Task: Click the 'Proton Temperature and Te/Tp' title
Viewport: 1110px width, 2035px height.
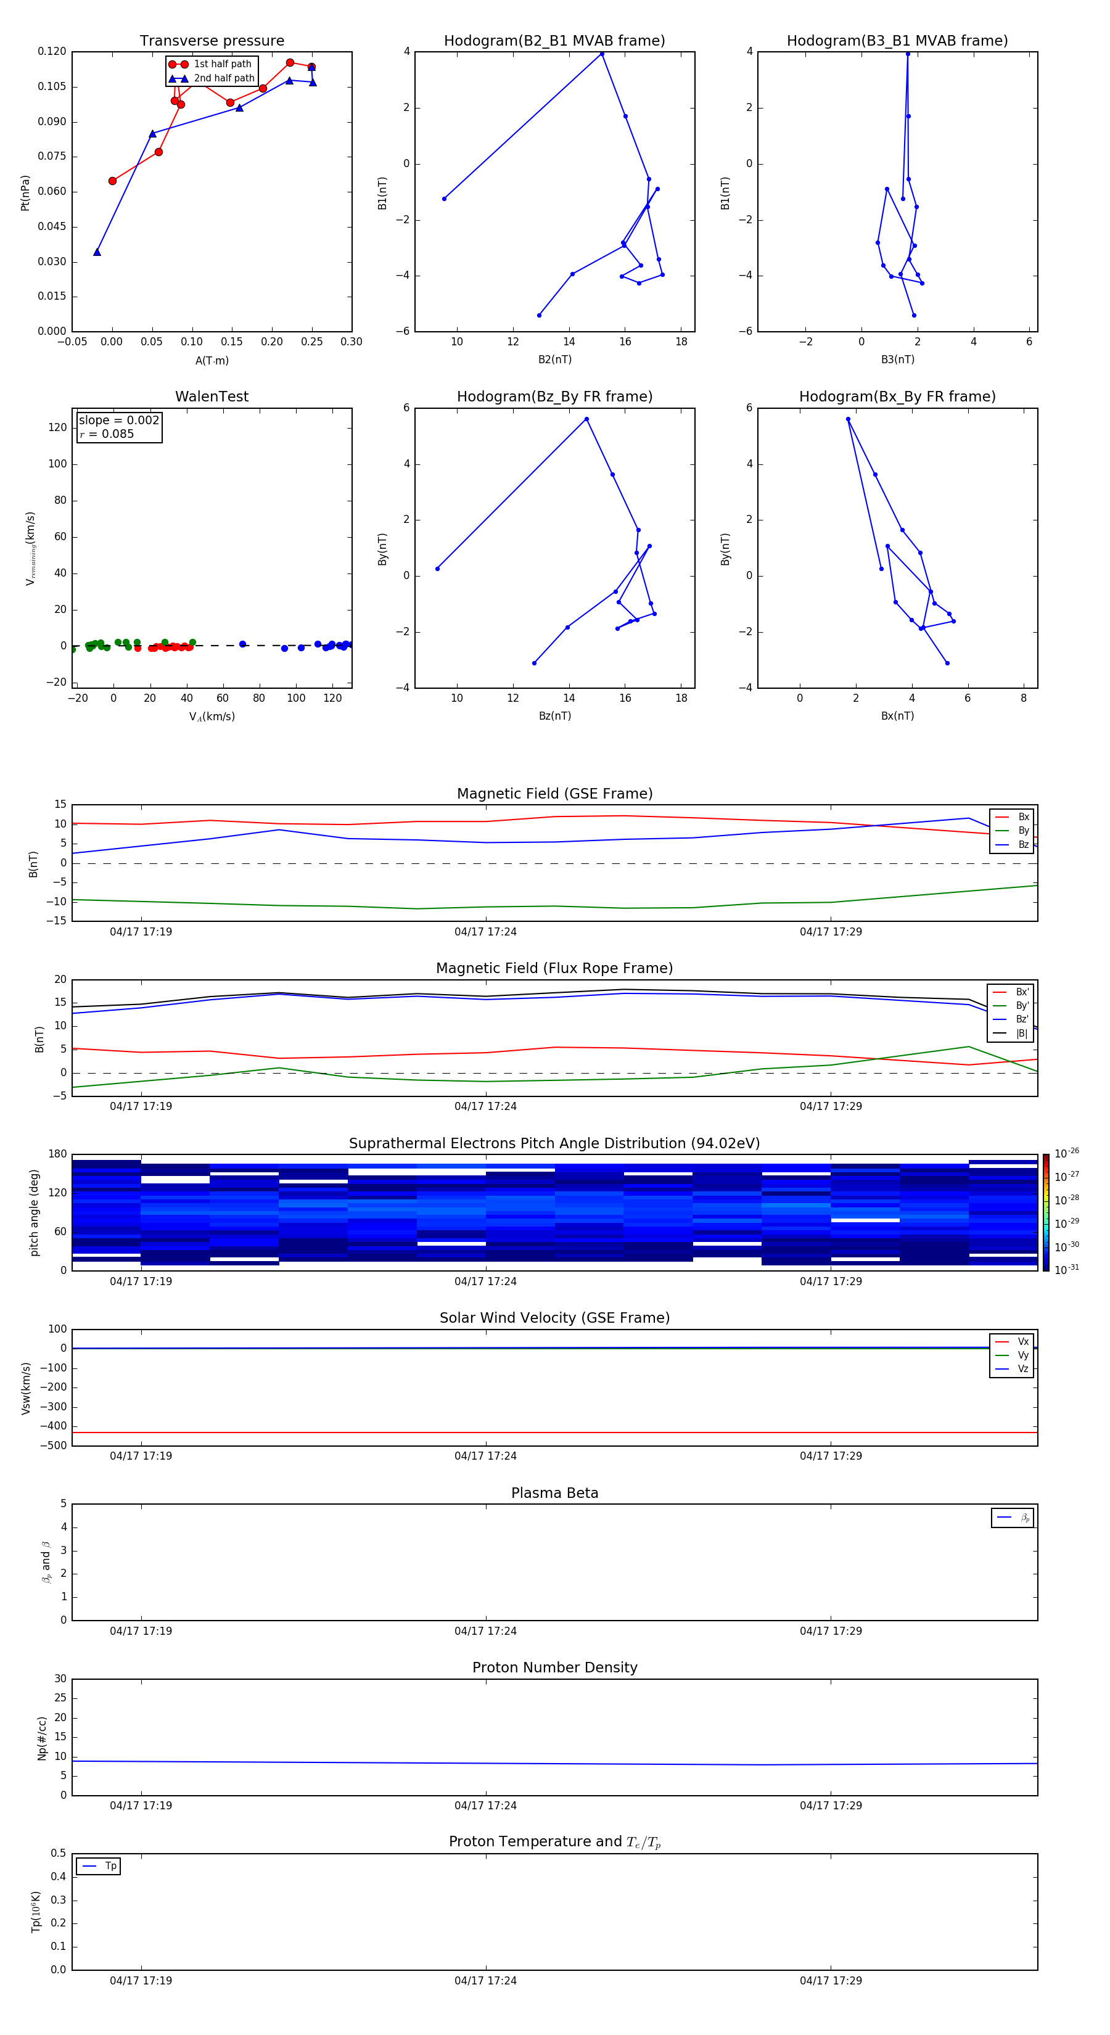Action: point(554,1842)
